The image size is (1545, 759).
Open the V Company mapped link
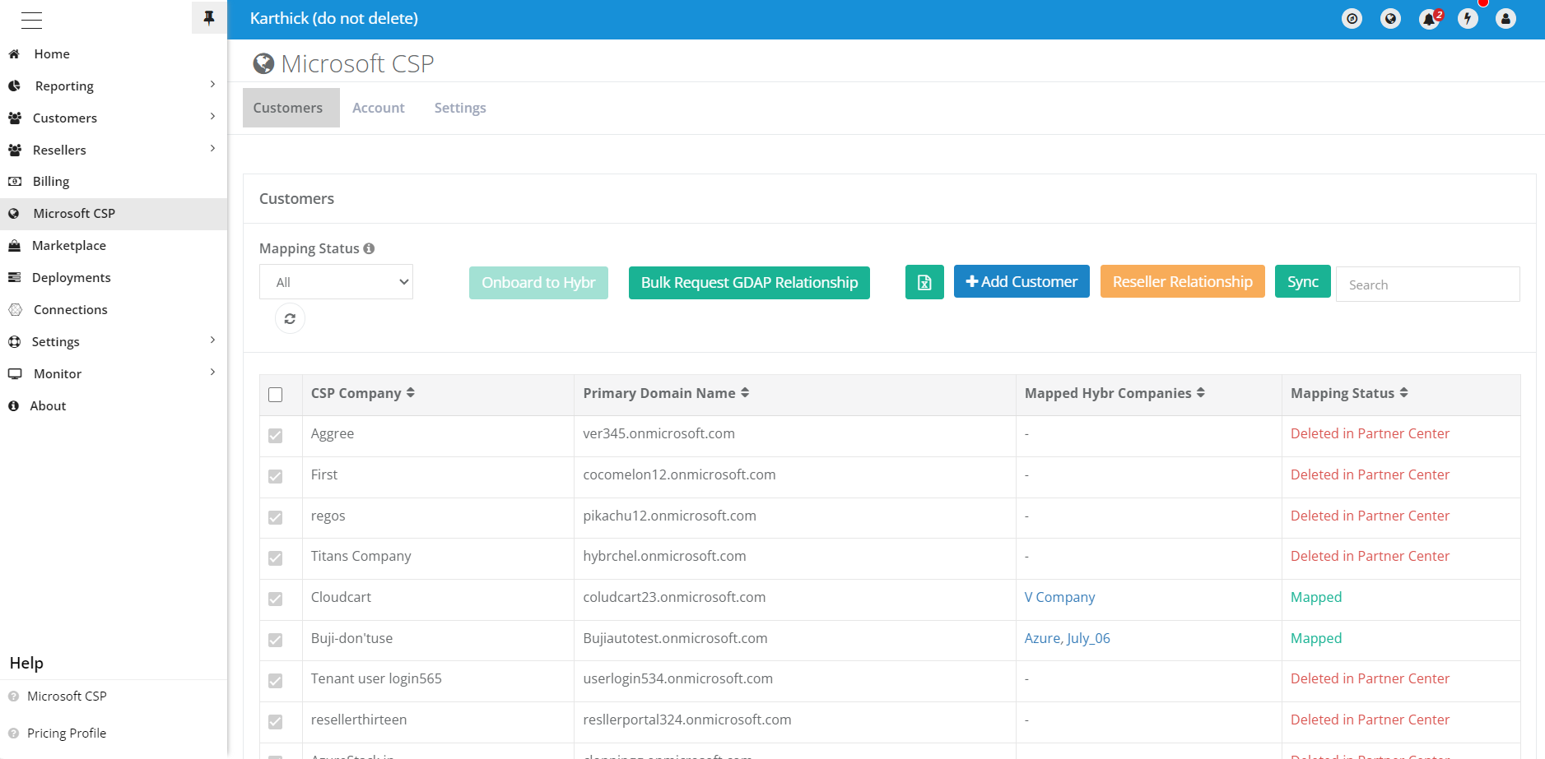pyautogui.click(x=1059, y=597)
